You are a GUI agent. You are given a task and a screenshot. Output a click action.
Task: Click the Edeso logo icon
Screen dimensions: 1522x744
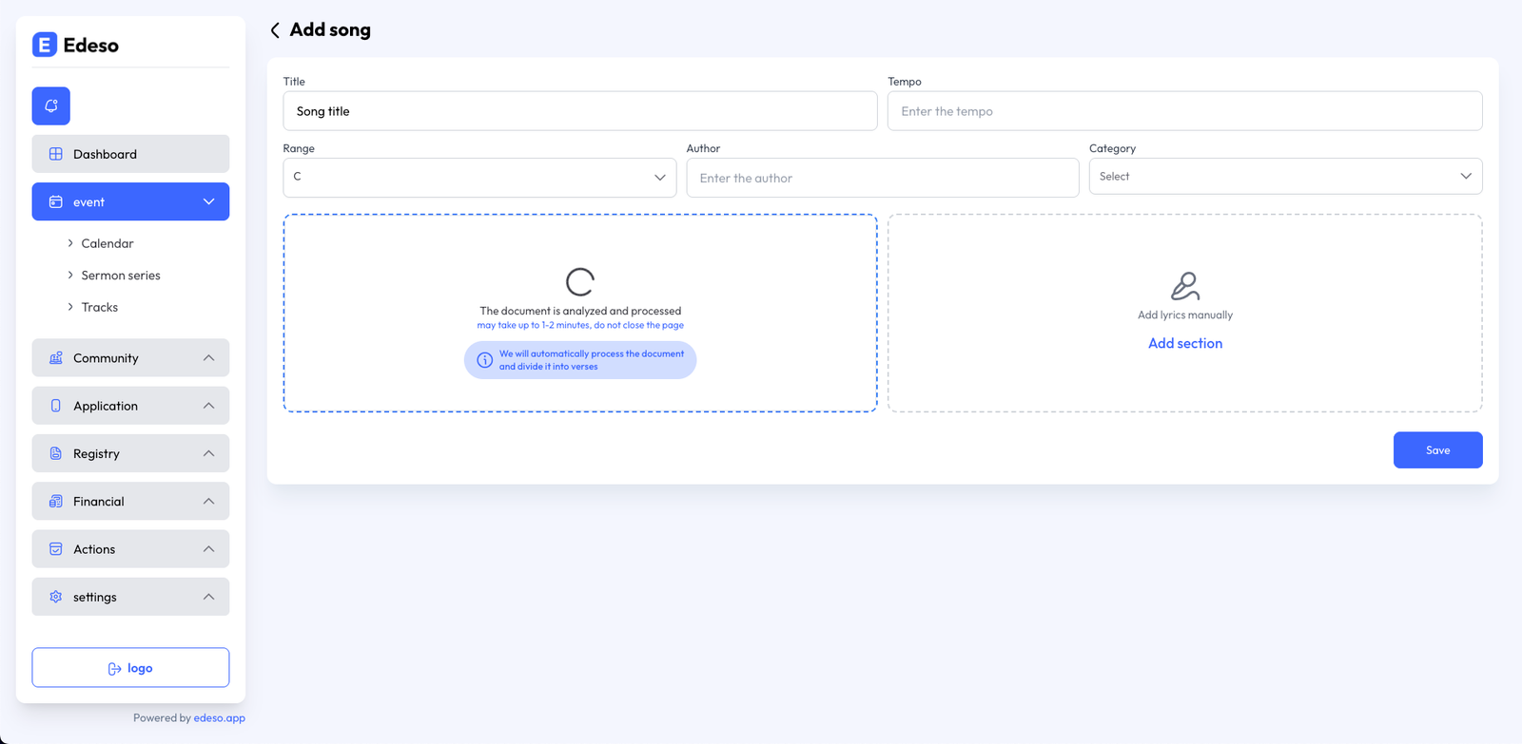tap(45, 45)
